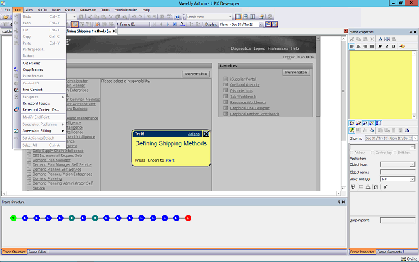Open the Object type dropdown
The image size is (419, 262).
[412, 164]
